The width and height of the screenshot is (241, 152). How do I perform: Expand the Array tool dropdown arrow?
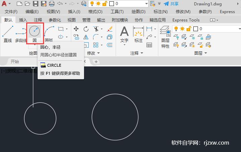pyautogui.click(x=102, y=45)
